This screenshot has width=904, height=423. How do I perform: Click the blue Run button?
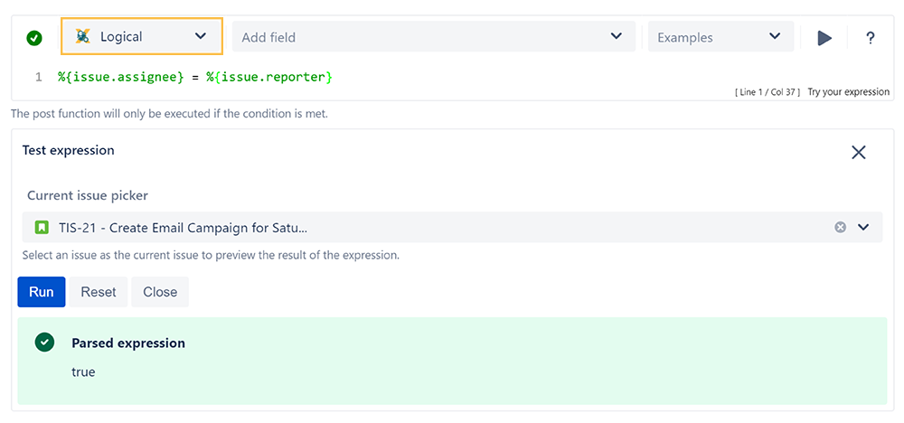pos(42,292)
